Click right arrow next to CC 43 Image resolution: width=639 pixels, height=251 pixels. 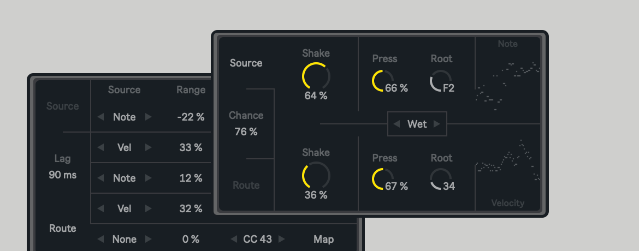point(282,239)
